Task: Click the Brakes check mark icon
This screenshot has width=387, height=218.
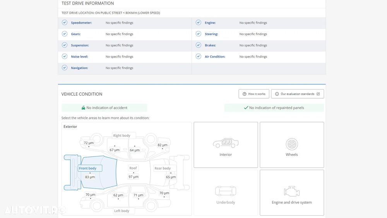Action: point(199,45)
